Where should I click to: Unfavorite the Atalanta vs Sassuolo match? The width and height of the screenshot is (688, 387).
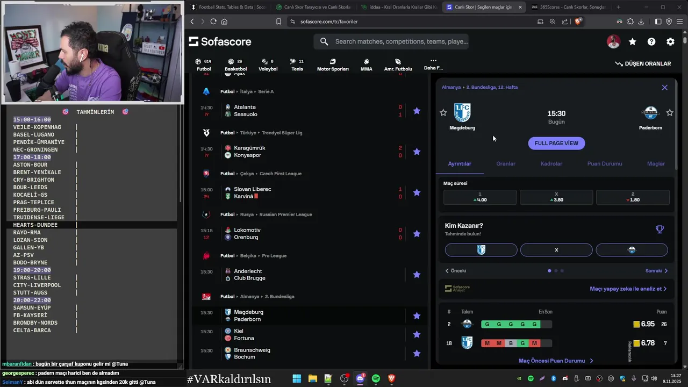tap(417, 111)
